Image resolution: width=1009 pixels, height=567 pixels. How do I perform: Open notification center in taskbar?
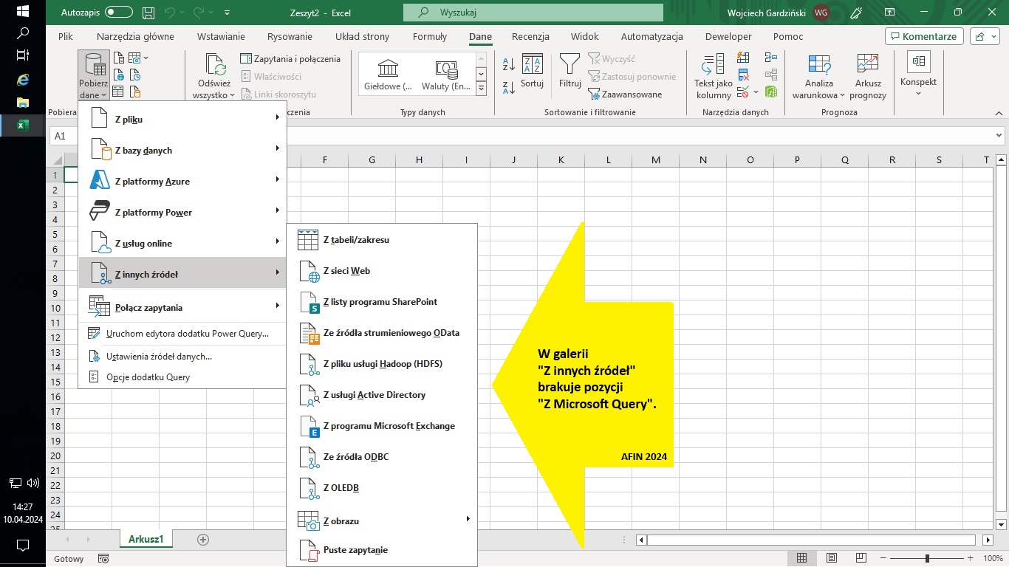pyautogui.click(x=23, y=546)
